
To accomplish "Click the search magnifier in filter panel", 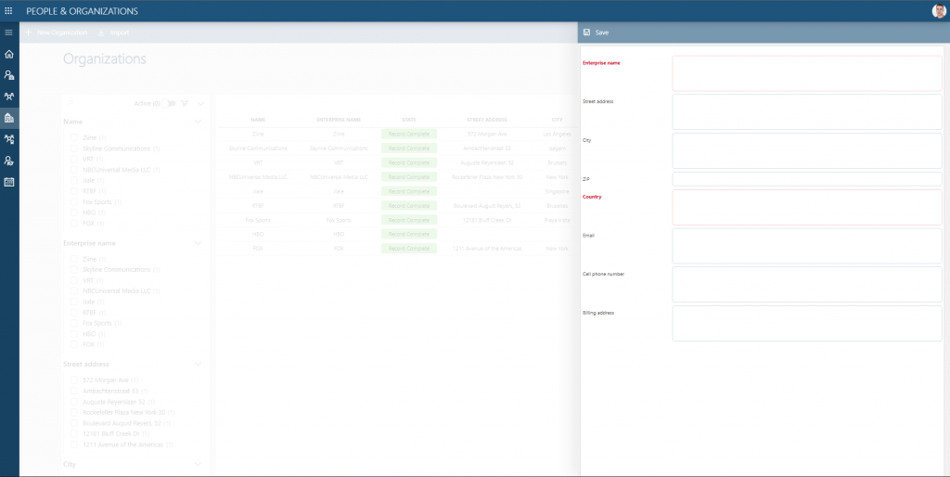I will tap(71, 104).
